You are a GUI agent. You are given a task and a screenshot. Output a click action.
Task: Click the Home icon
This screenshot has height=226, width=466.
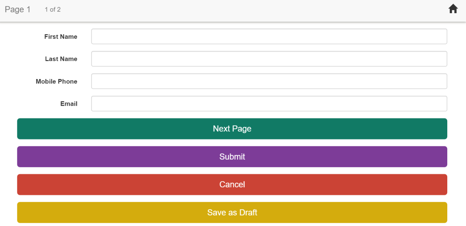point(453,9)
